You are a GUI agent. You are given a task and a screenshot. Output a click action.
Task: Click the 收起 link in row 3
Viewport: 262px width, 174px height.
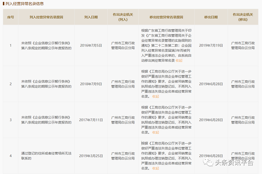tap(155, 132)
